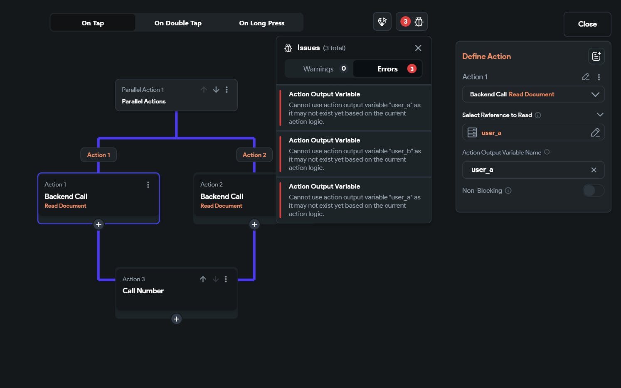Select the Parallel Action 1 card
The image size is (621, 388).
tap(177, 95)
